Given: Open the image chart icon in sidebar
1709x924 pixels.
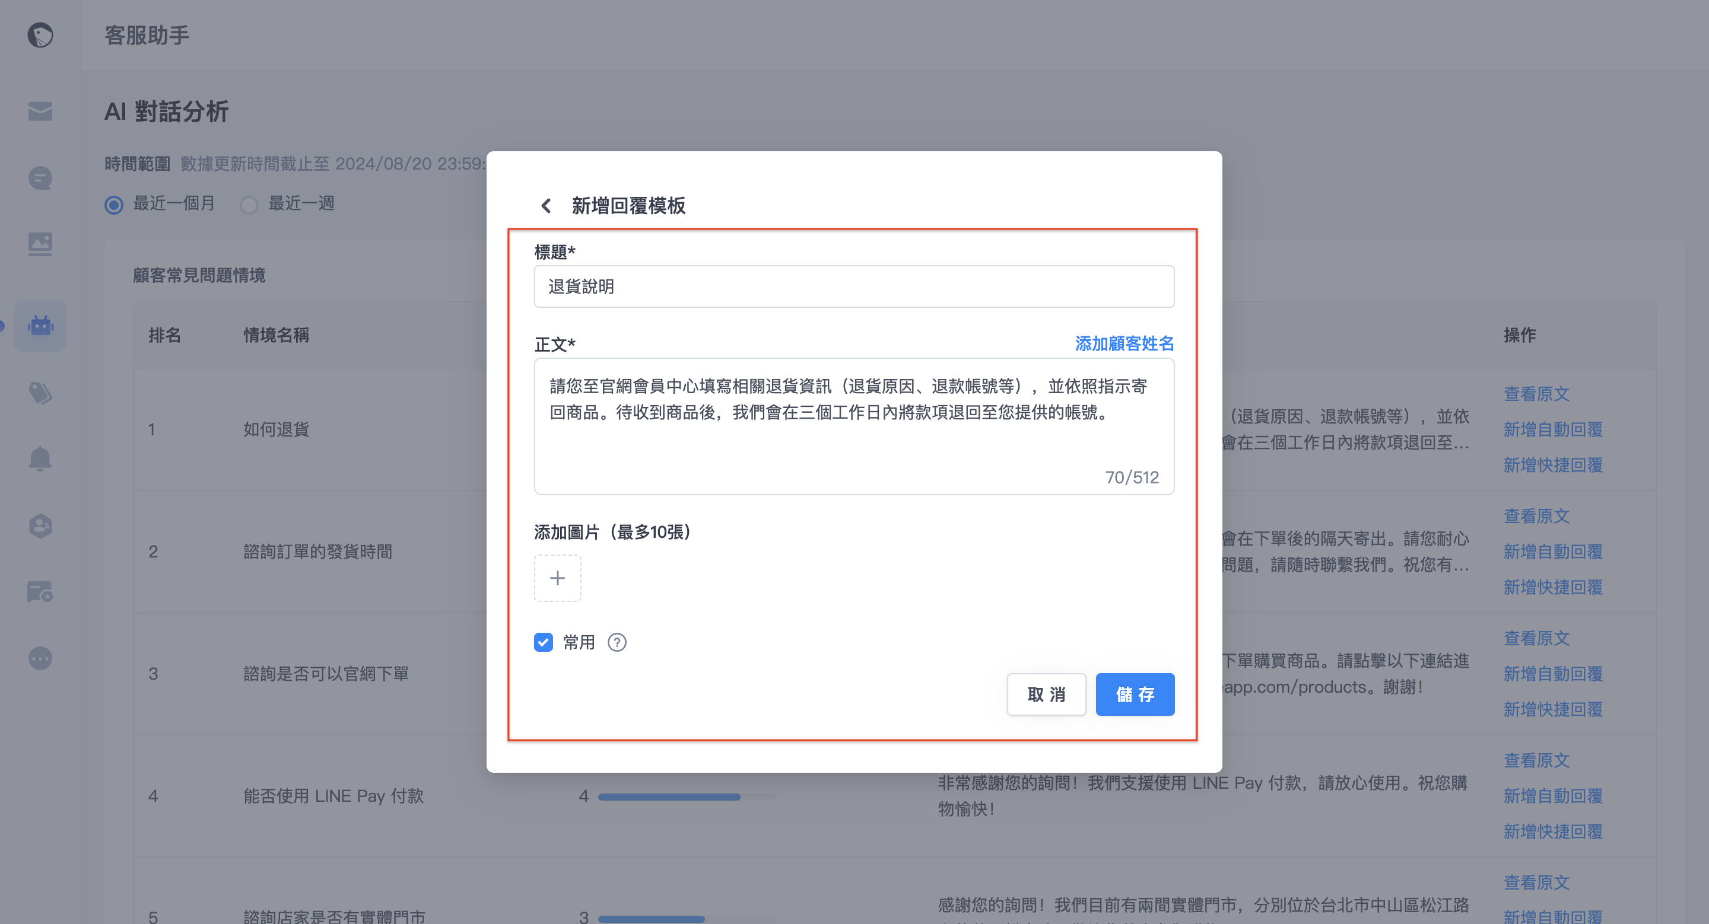Looking at the screenshot, I should 40,244.
